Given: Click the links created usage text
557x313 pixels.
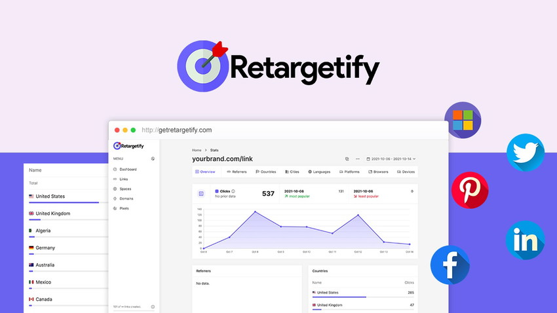Looking at the screenshot, I should tap(127, 306).
